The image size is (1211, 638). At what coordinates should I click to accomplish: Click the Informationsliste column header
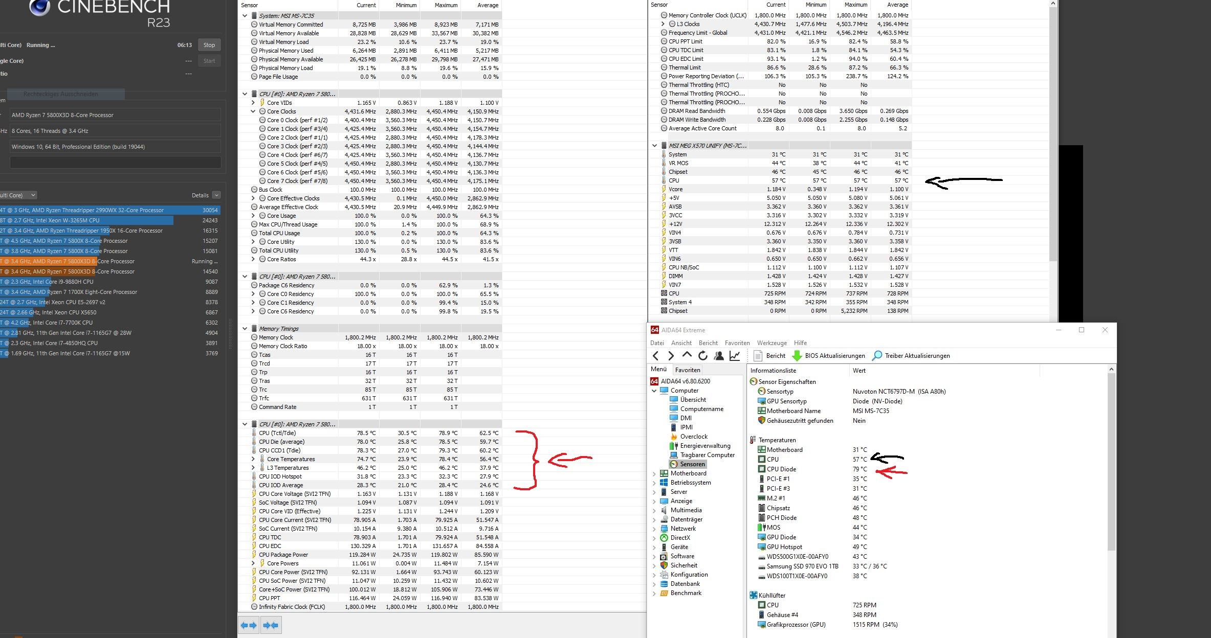click(x=797, y=371)
